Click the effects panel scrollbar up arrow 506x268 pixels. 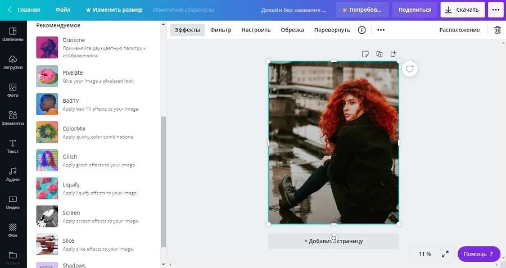pyautogui.click(x=163, y=24)
